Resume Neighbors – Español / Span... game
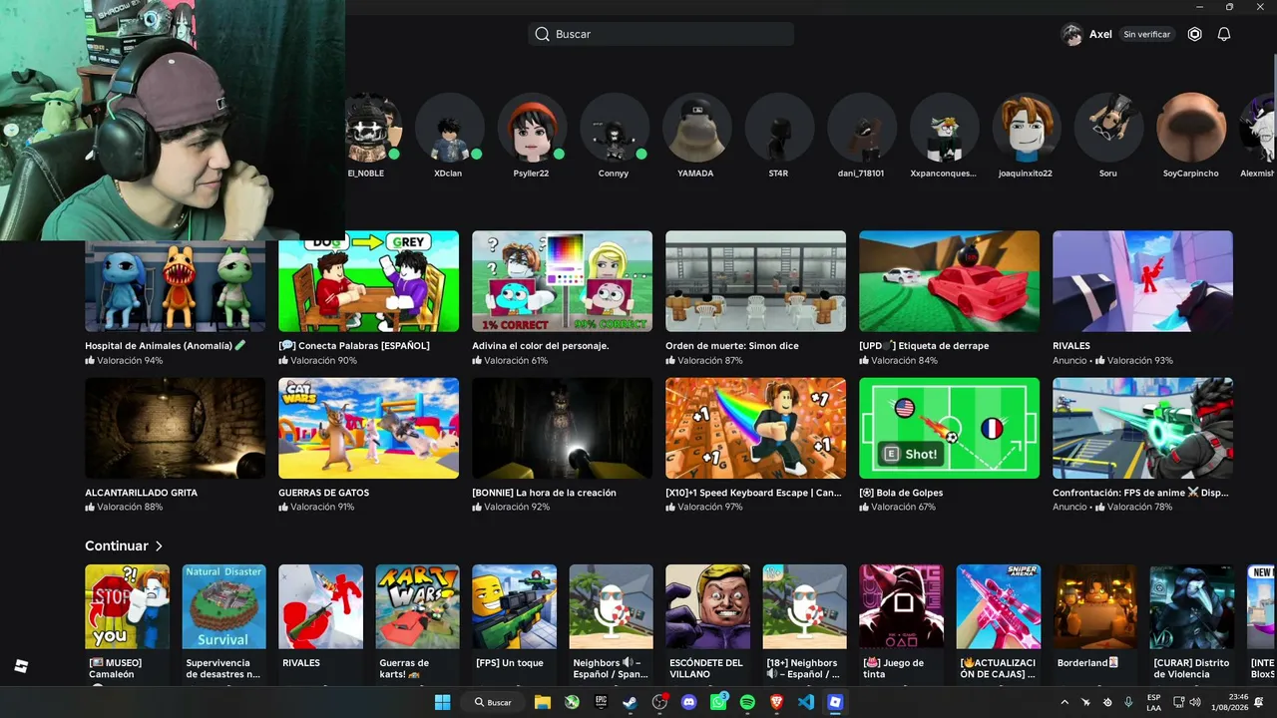1277x718 pixels. point(611,623)
